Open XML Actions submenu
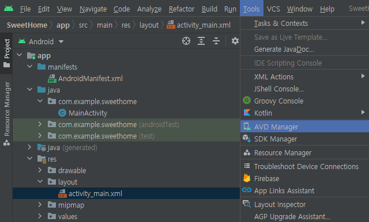 (305, 76)
